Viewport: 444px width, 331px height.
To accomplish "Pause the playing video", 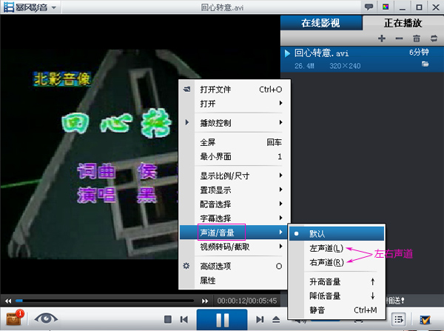I will click(222, 319).
